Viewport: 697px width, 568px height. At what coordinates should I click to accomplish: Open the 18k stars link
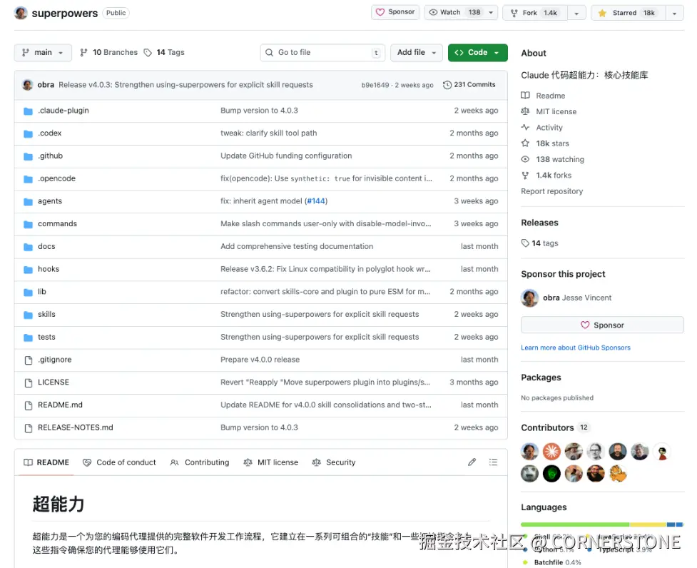click(552, 143)
